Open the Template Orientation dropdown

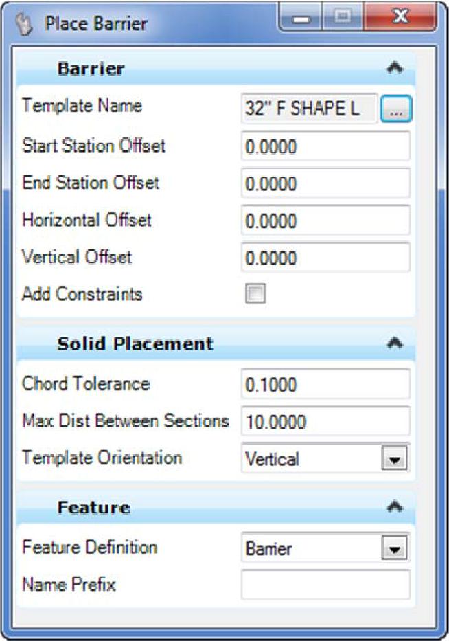coord(394,459)
